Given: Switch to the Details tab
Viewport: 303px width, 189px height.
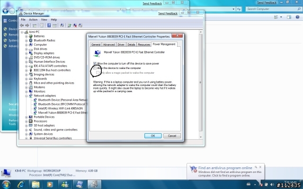Looking at the screenshot, I should (x=131, y=44).
